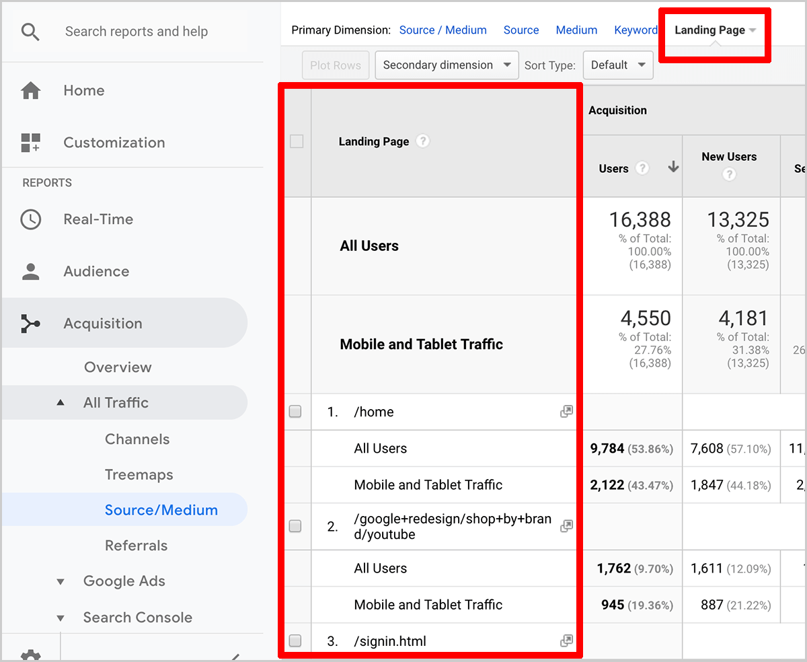Open the Referrals report
The height and width of the screenshot is (662, 807).
click(x=136, y=546)
